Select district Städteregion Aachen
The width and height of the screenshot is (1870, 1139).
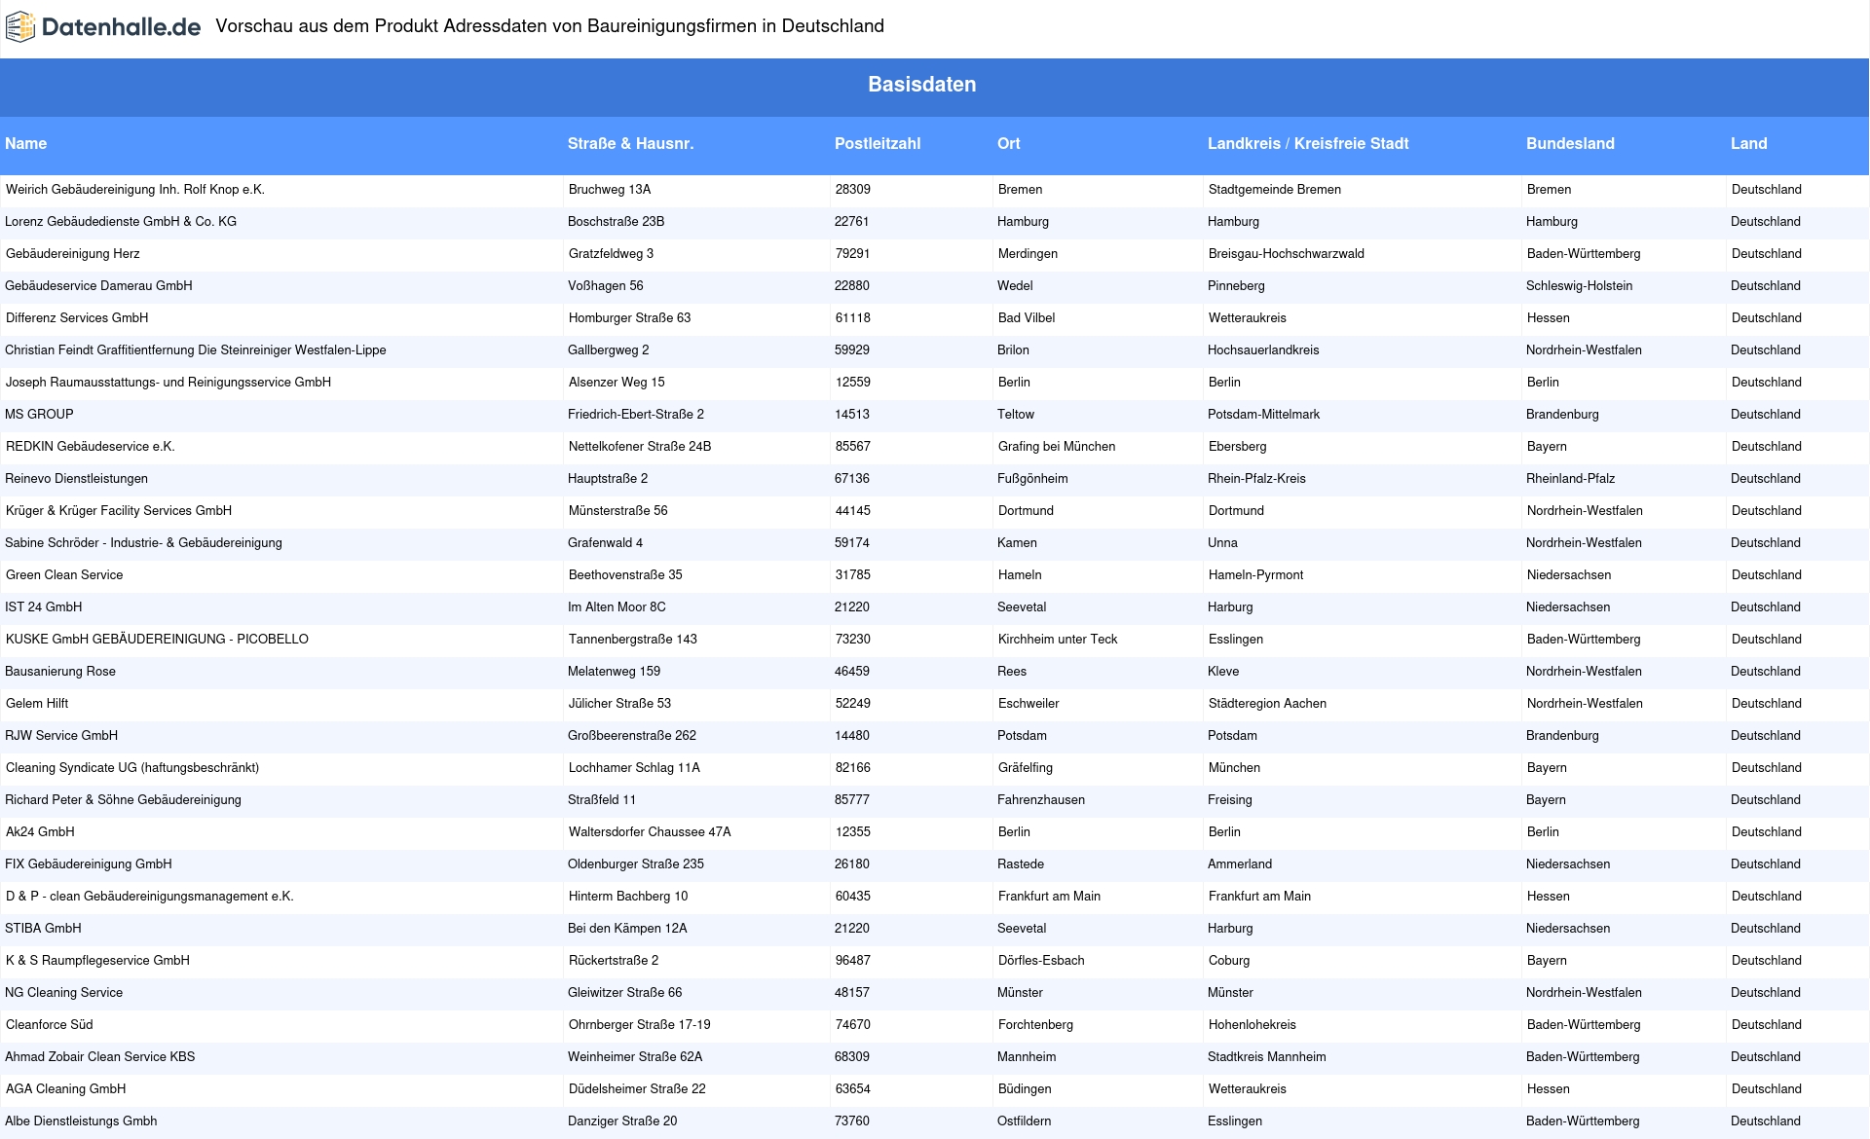pyautogui.click(x=1267, y=704)
